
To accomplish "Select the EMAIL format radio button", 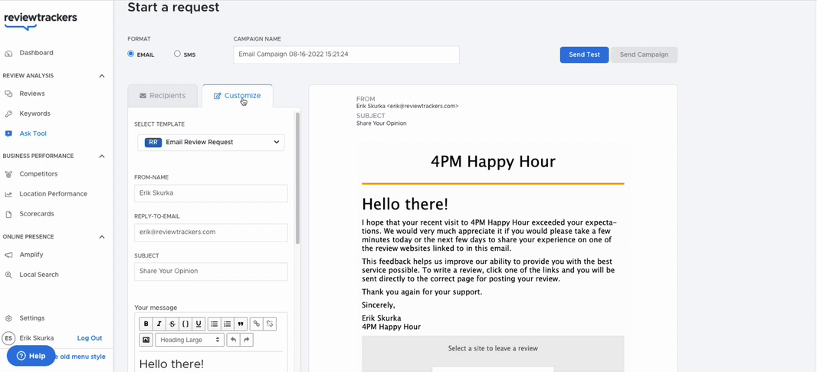I will [x=131, y=54].
